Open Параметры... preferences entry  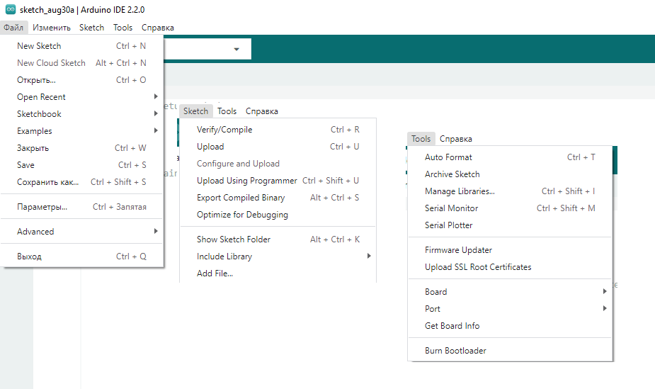[x=82, y=206]
